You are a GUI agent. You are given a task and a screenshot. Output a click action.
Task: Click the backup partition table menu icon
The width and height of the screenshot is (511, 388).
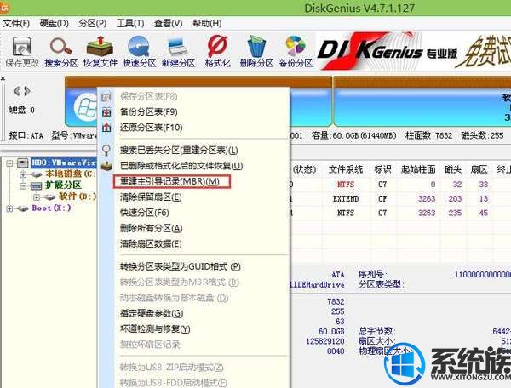click(106, 112)
